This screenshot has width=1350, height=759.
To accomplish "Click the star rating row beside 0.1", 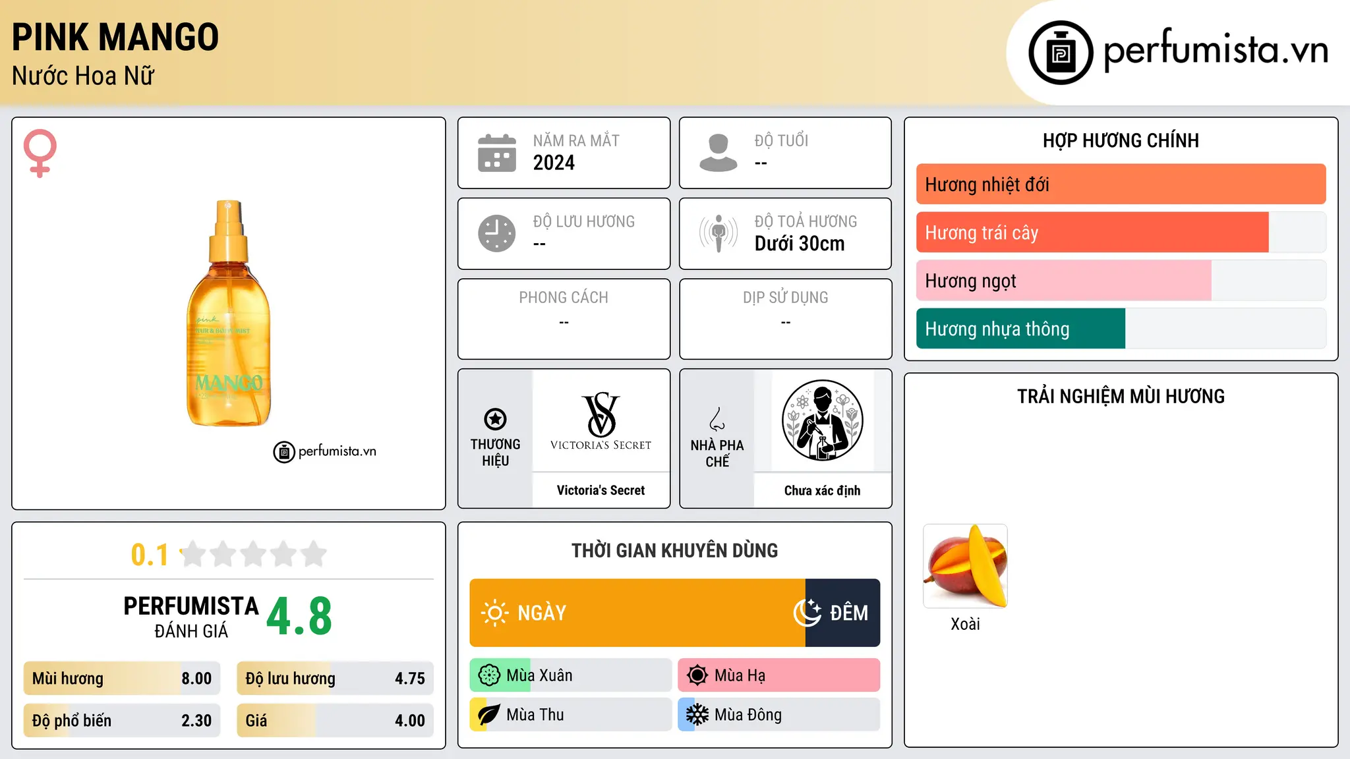I will [254, 554].
